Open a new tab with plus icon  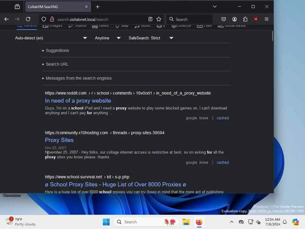point(97,7)
